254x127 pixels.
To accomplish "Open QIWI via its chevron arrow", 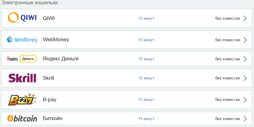I will (x=245, y=18).
